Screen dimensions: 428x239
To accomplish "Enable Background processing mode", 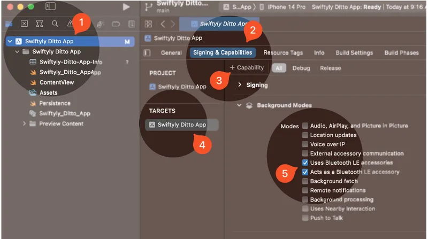I will click(305, 199).
